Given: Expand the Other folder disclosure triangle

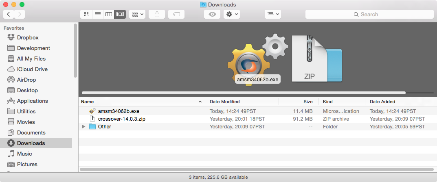Looking at the screenshot, I should click(83, 127).
